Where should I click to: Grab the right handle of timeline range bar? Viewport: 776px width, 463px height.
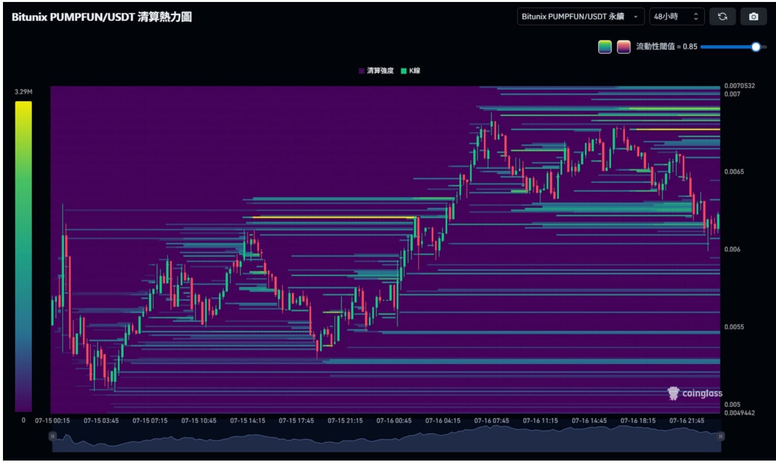coord(720,436)
